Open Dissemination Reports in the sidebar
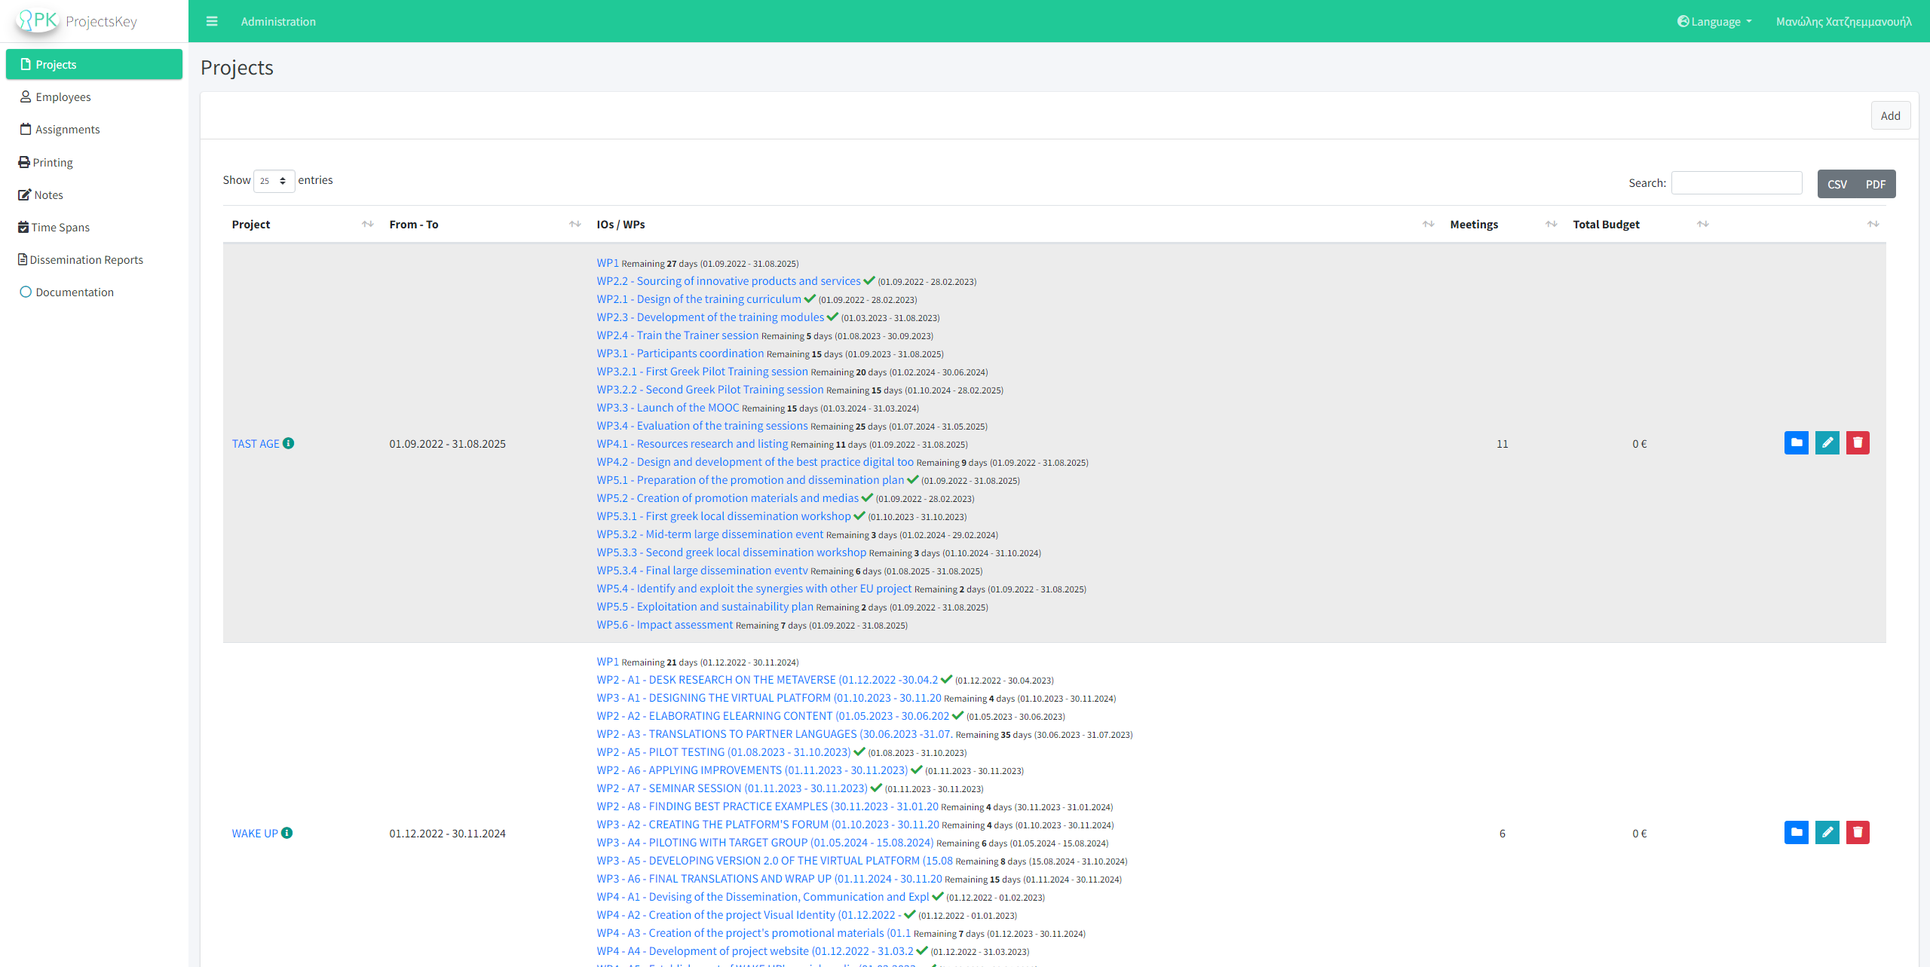The image size is (1930, 967). point(86,260)
